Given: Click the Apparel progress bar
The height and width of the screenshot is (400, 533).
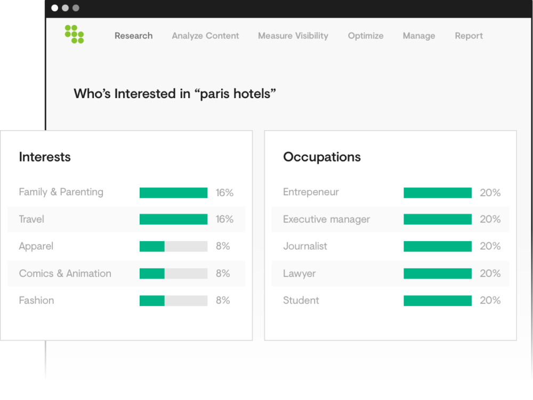Looking at the screenshot, I should pyautogui.click(x=173, y=246).
